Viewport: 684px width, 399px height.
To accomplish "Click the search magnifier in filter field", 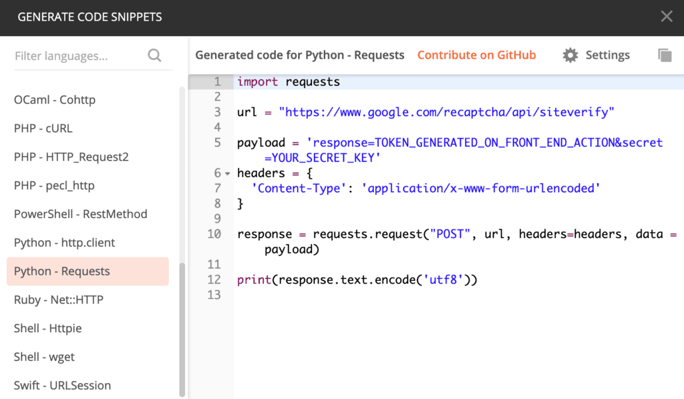I will tap(154, 56).
